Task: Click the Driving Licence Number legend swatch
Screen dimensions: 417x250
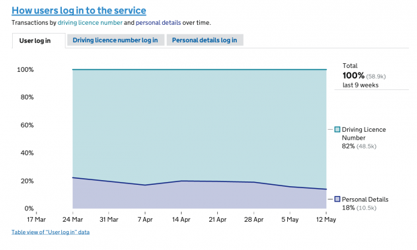Action: pos(337,130)
